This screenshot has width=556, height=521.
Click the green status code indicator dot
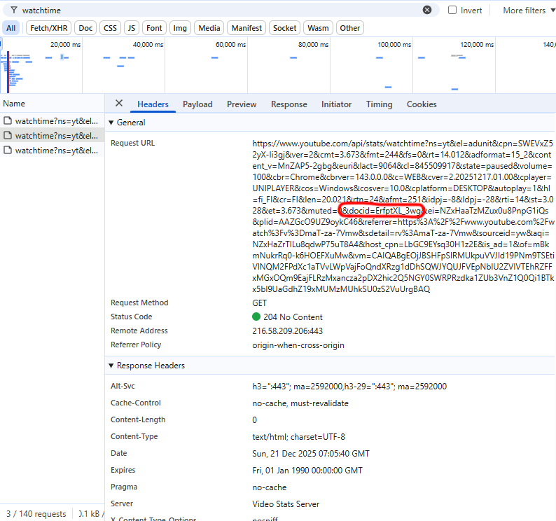click(x=256, y=317)
